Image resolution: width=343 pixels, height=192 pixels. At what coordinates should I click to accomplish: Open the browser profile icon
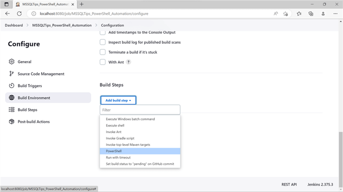(x=323, y=14)
